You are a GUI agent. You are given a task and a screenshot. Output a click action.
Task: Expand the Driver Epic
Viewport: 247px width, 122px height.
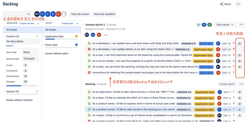pyautogui.click(x=44, y=45)
